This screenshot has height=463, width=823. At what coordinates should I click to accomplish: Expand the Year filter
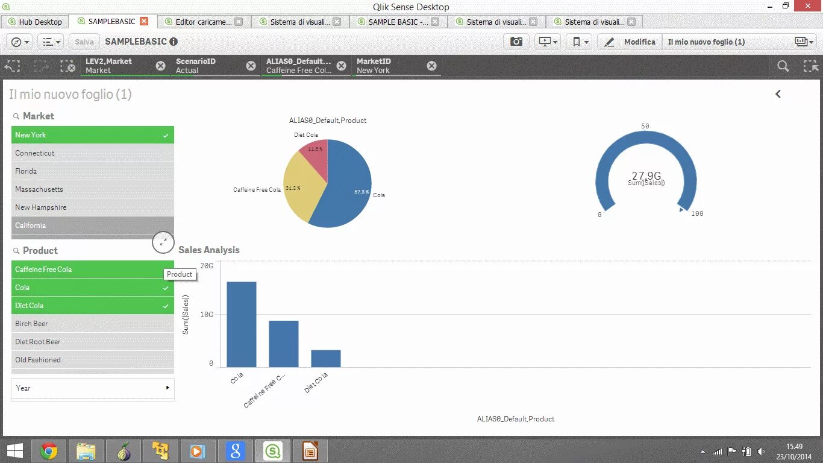(x=93, y=388)
